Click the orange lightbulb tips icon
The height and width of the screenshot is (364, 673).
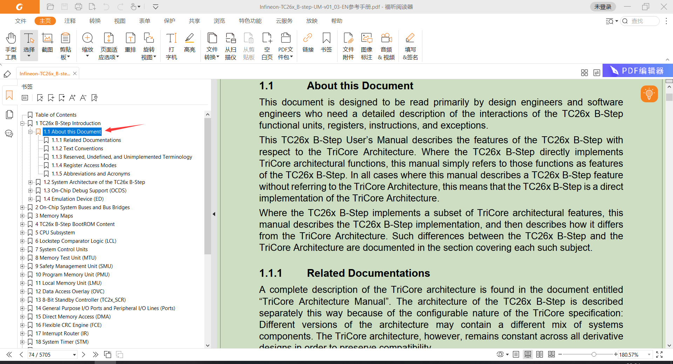click(649, 94)
